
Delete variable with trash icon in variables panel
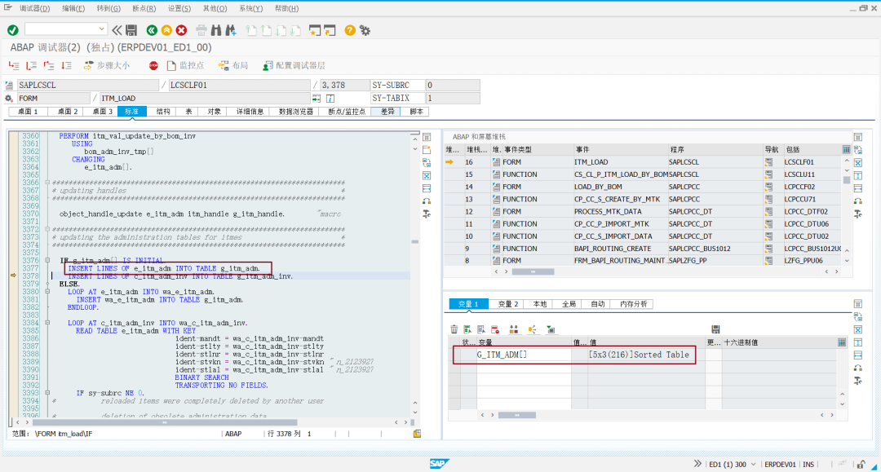coord(454,329)
